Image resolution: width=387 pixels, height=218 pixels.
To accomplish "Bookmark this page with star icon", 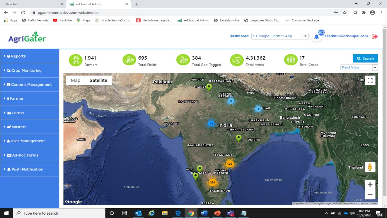I will click(x=344, y=13).
